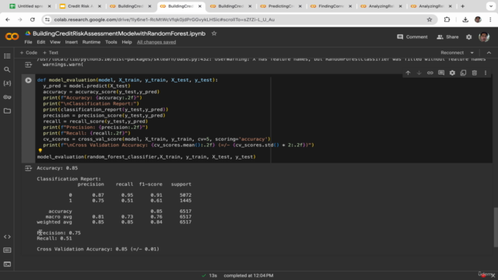Open the Table of contents sidebar icon
The height and width of the screenshot is (280, 498).
(7, 56)
